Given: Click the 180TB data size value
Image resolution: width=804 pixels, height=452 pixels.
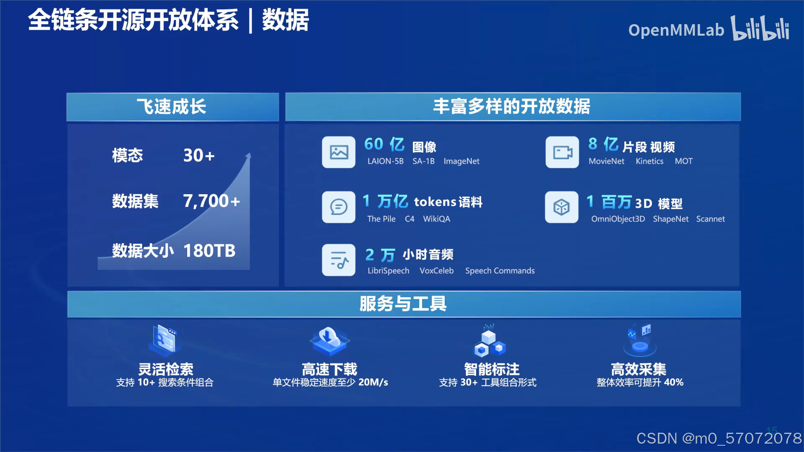Looking at the screenshot, I should pyautogui.click(x=209, y=251).
